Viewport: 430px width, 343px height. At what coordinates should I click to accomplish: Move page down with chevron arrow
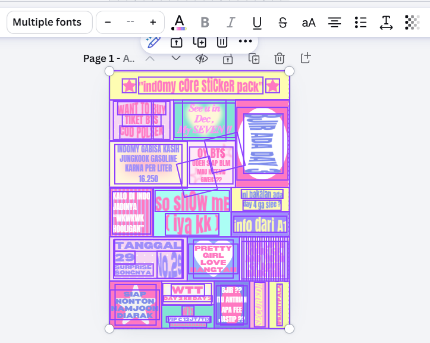[x=176, y=58]
